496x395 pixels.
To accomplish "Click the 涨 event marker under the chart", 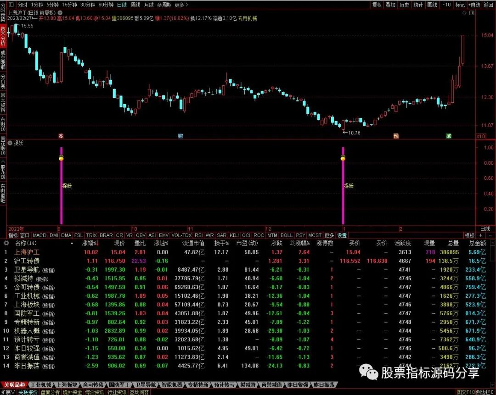I will (61, 136).
